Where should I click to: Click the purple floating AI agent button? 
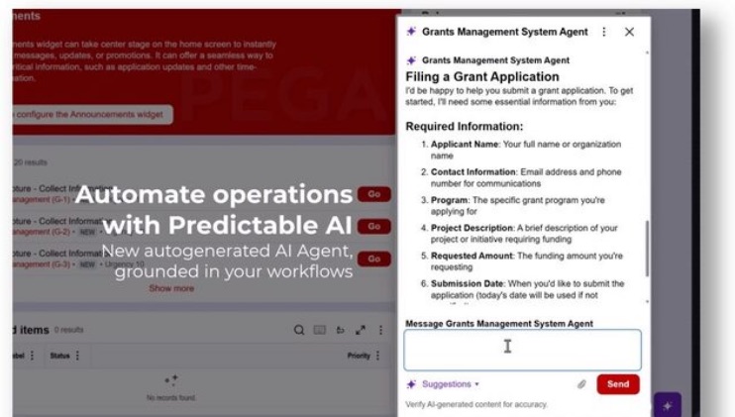click(x=668, y=406)
